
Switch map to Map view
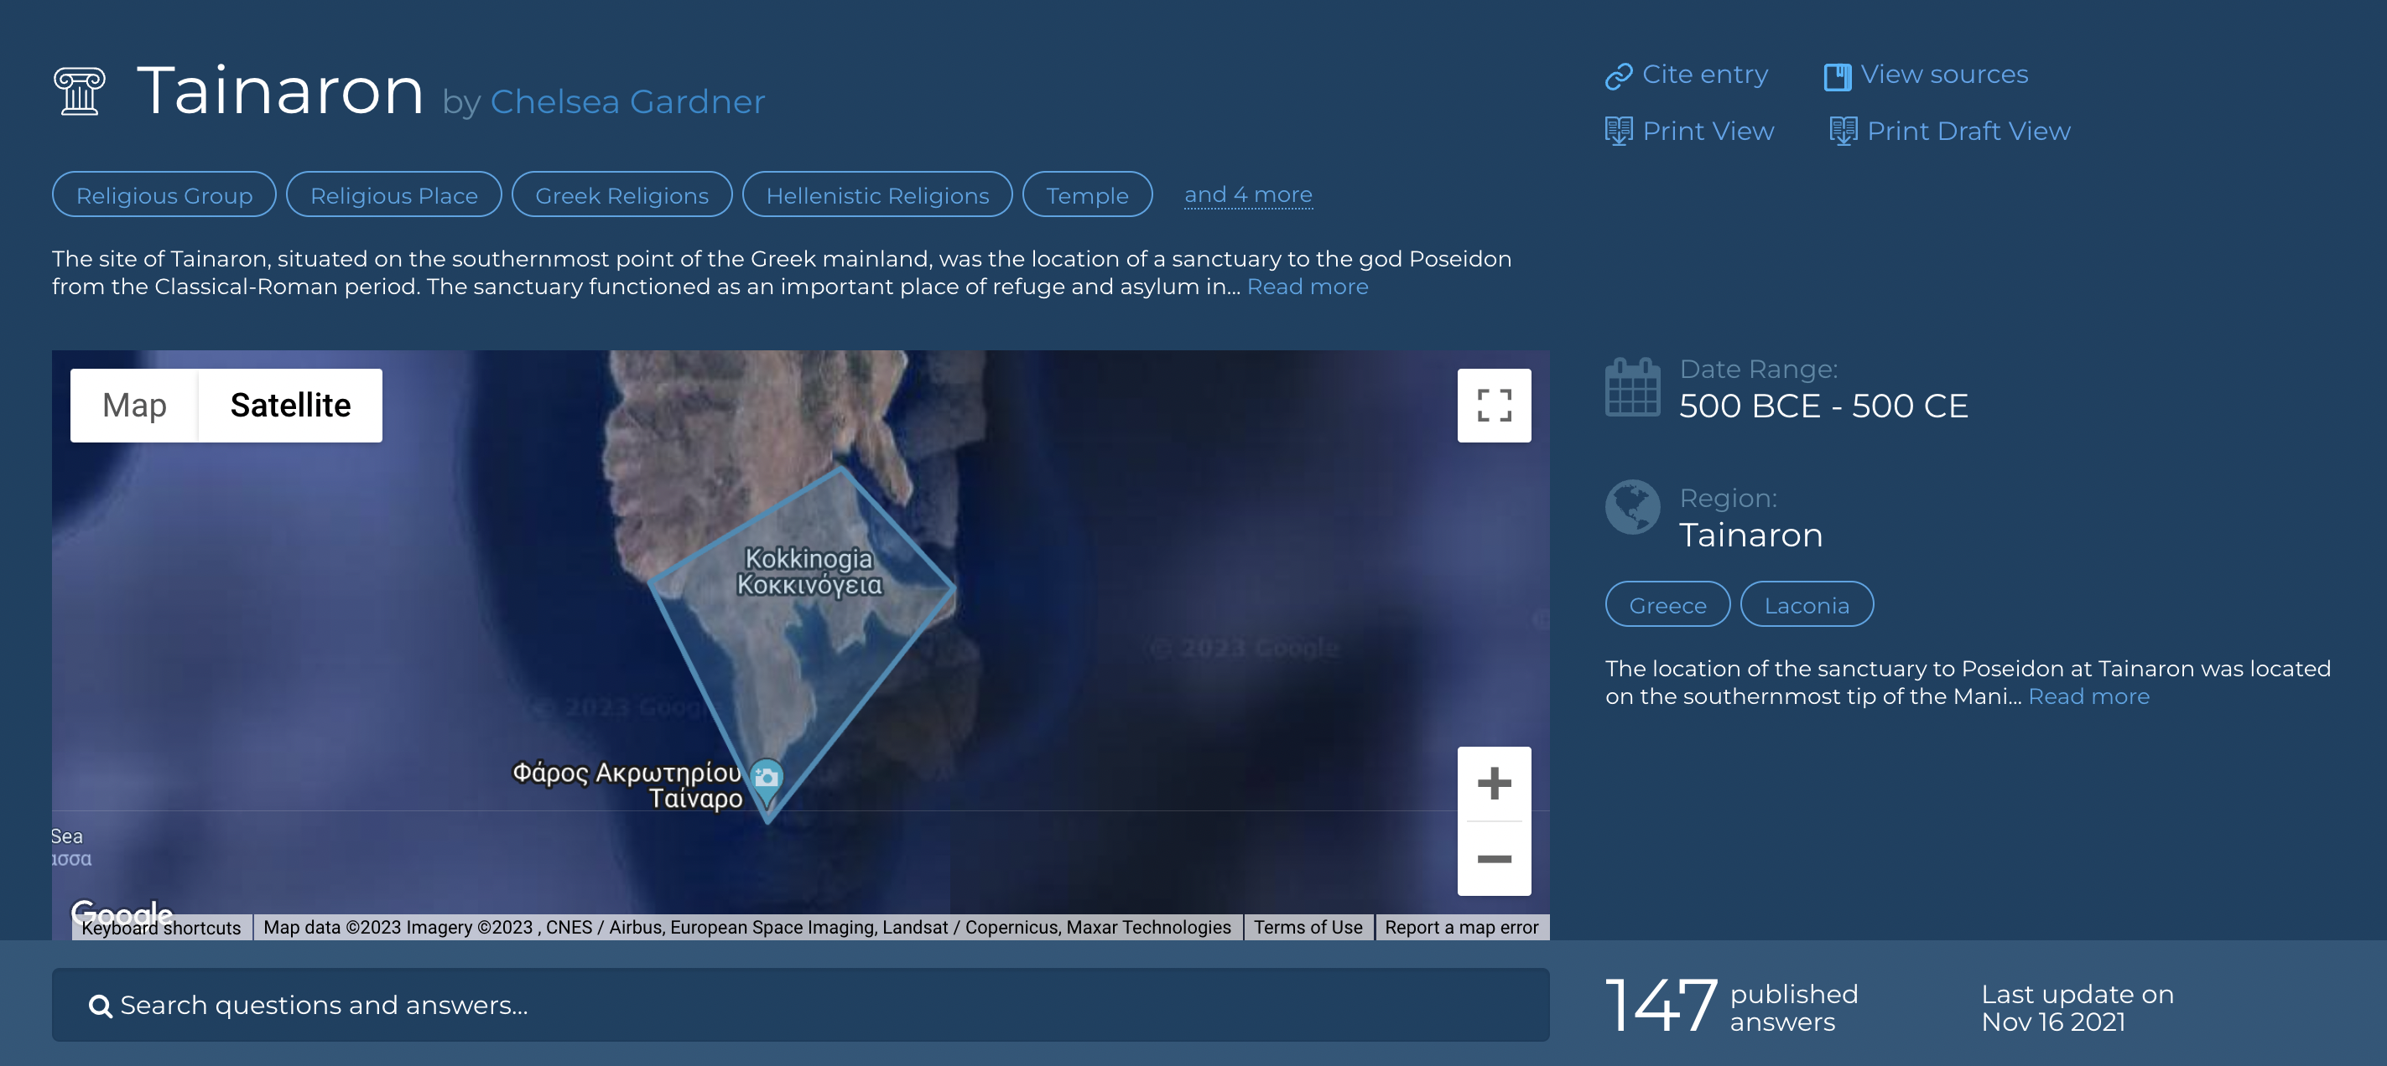click(134, 406)
